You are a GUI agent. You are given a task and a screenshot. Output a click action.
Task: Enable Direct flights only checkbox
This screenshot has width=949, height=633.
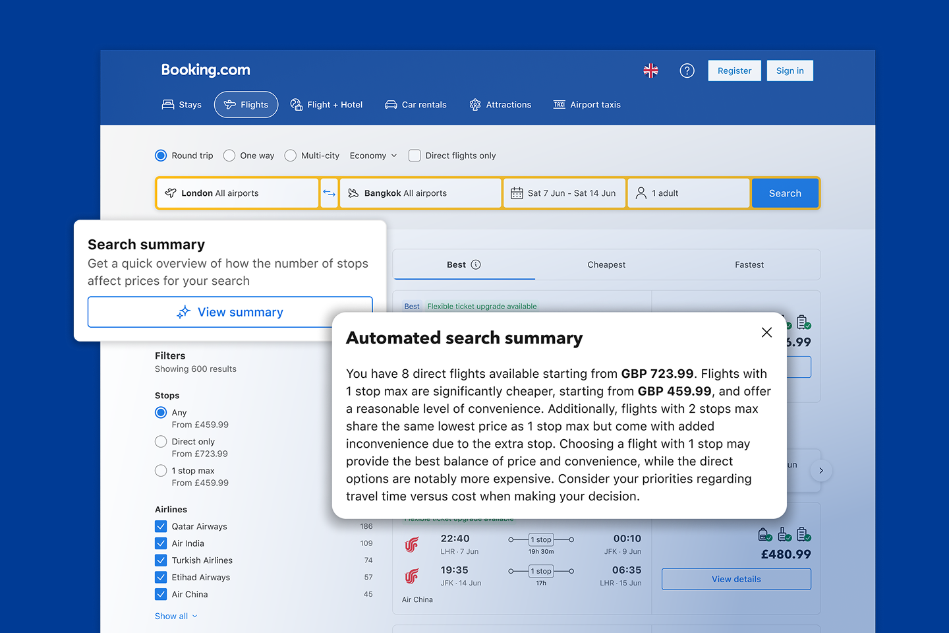415,156
